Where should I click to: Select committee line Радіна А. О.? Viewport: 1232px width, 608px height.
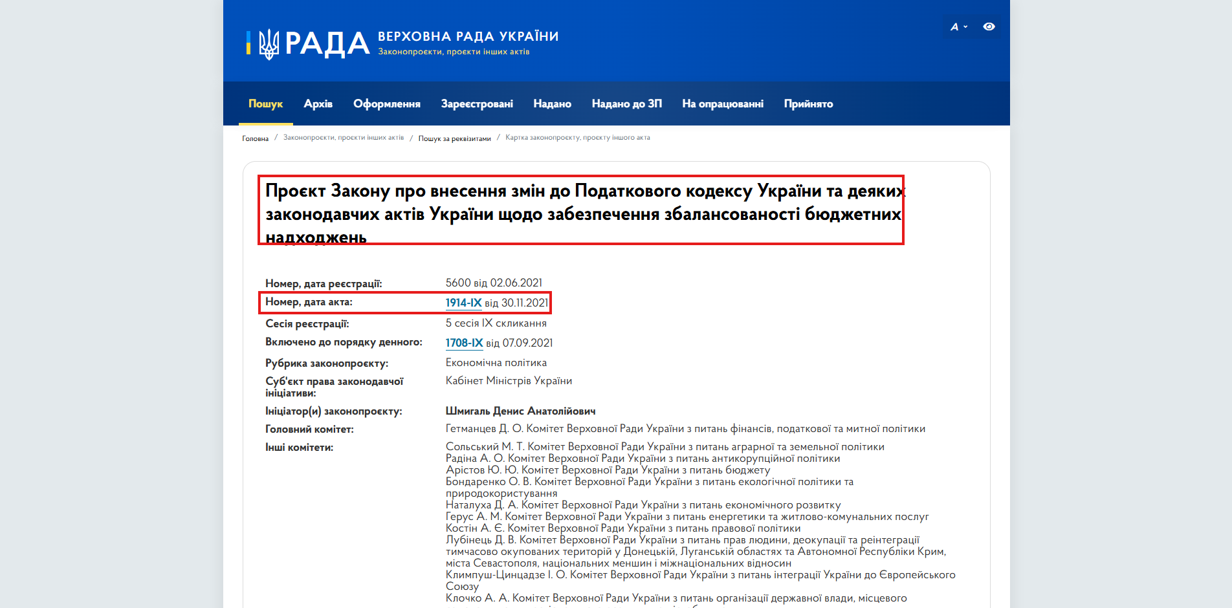(x=643, y=458)
